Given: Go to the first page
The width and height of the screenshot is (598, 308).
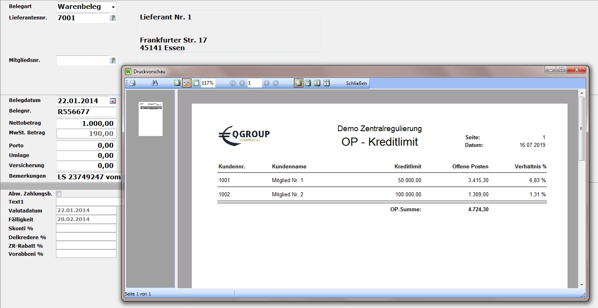Looking at the screenshot, I should tap(233, 83).
